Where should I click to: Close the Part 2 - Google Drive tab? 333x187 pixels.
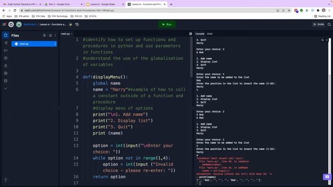[82, 4]
